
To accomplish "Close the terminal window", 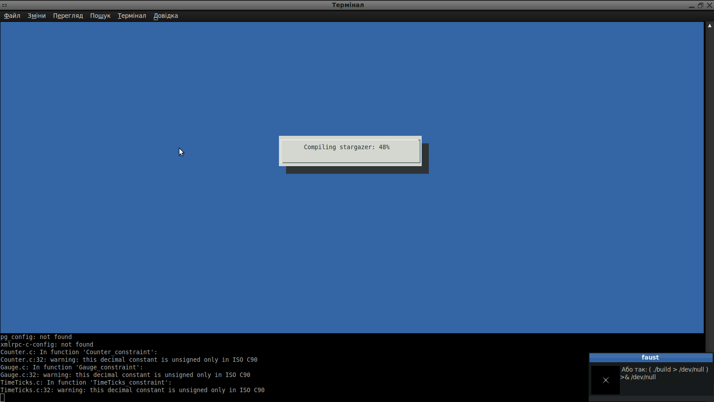I will point(709,5).
